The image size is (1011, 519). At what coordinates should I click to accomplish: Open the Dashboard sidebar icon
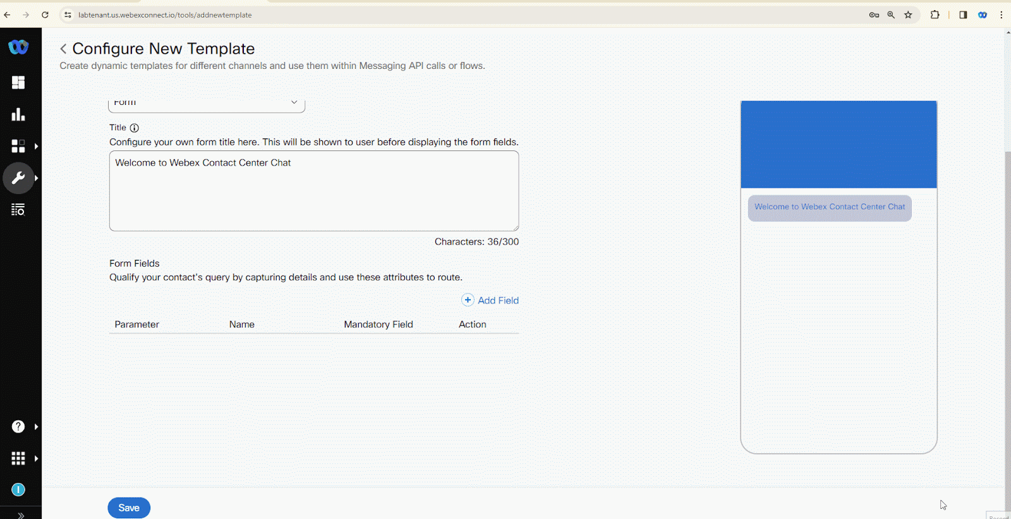18,83
